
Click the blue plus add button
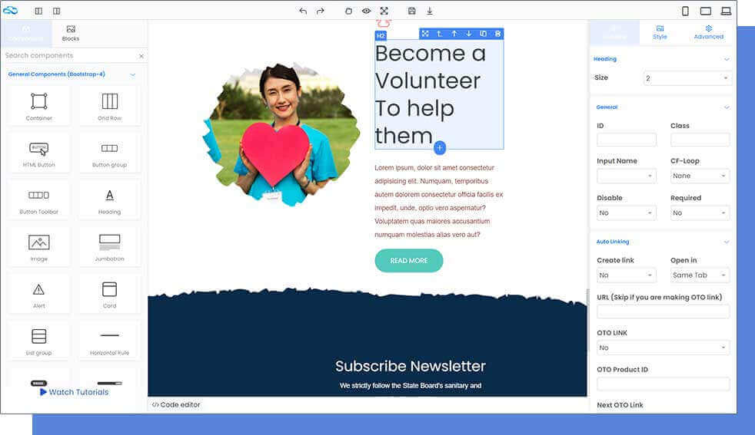440,148
